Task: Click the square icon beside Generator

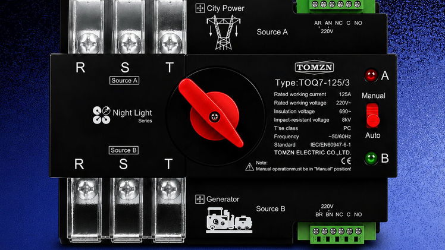Action: click(x=200, y=199)
